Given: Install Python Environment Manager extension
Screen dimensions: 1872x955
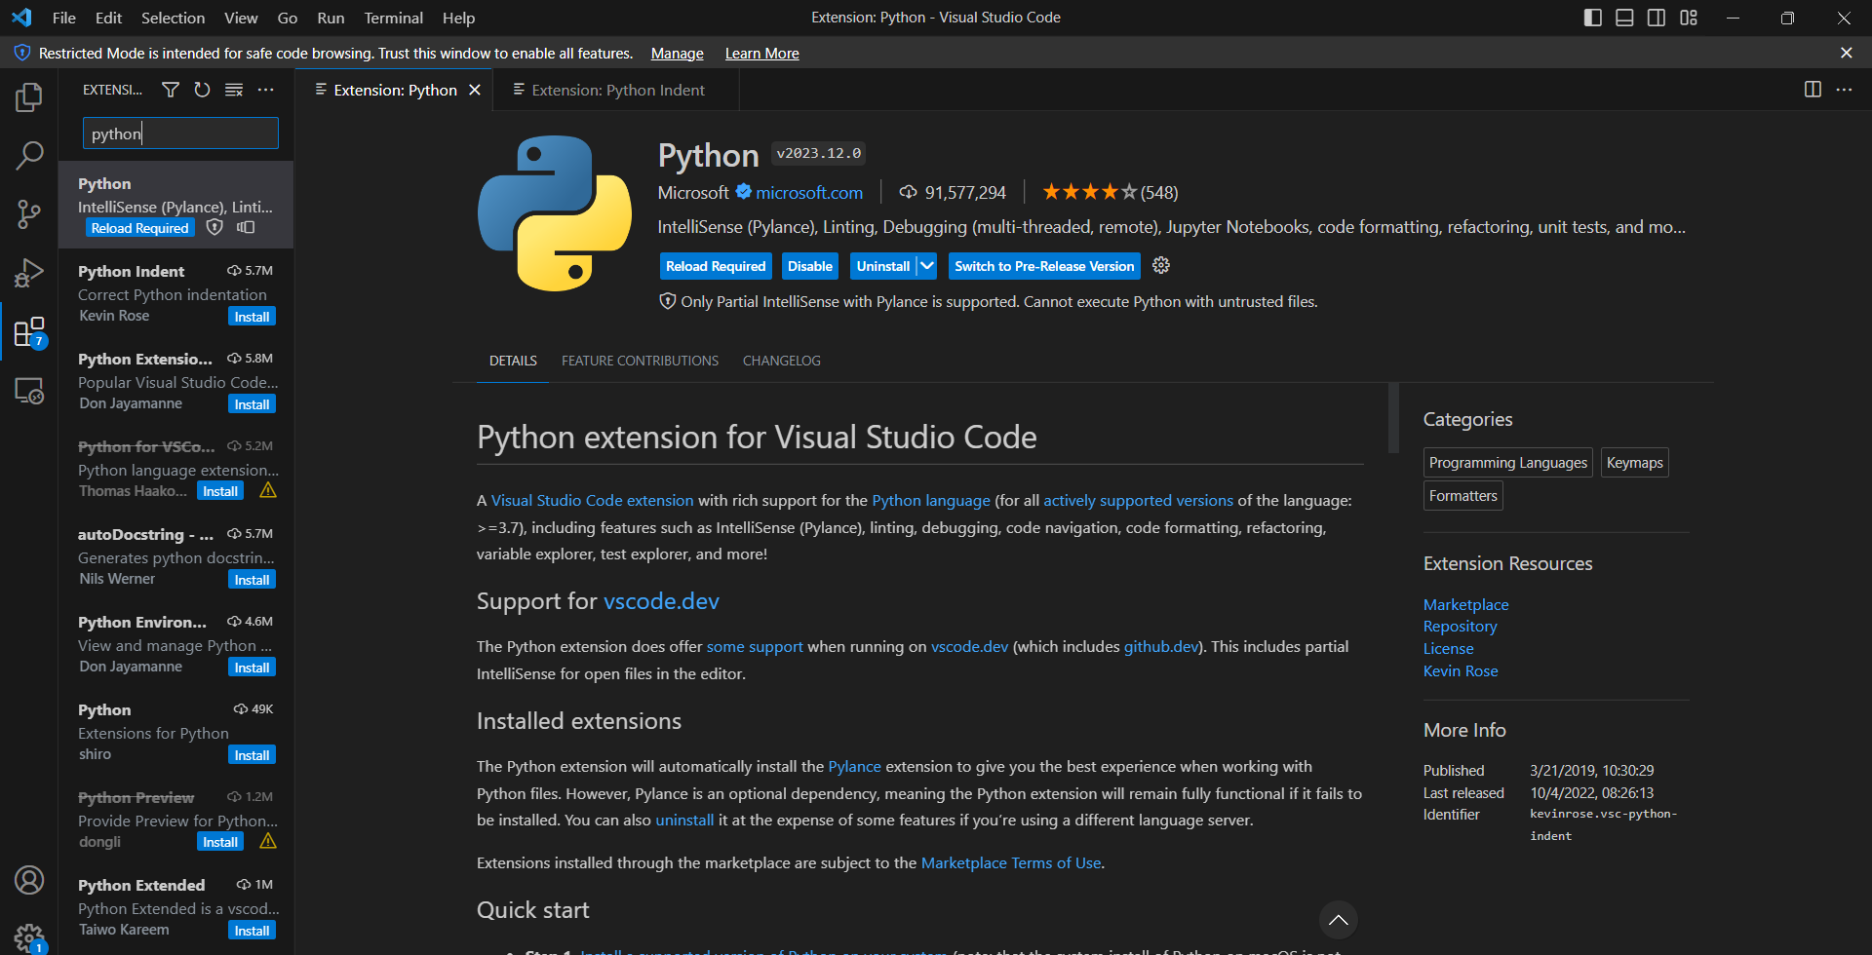Looking at the screenshot, I should click(252, 668).
